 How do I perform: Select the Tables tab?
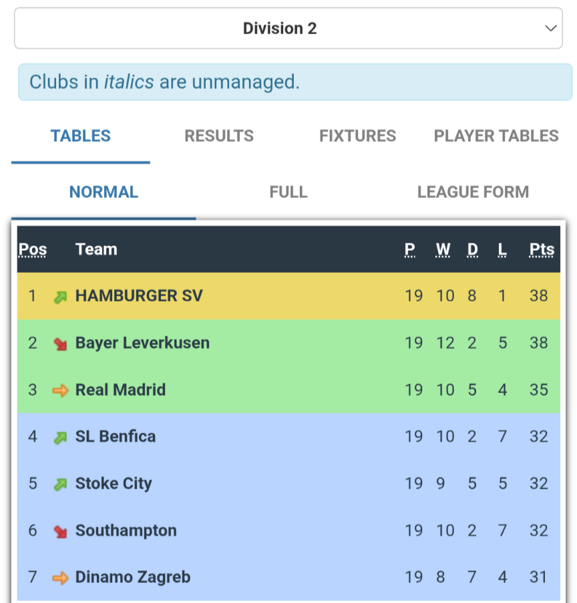81,136
